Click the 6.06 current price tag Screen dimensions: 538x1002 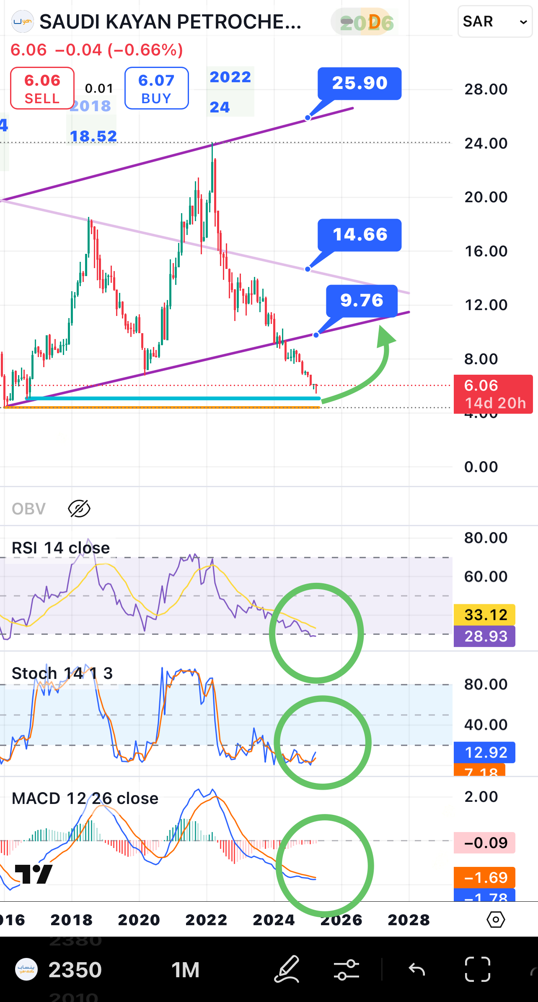[493, 394]
